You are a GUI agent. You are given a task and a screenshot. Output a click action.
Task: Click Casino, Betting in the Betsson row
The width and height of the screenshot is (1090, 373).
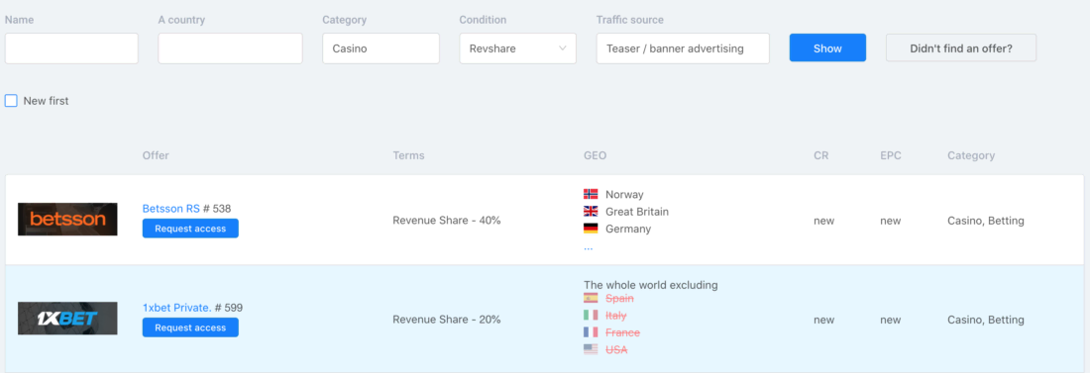click(986, 221)
